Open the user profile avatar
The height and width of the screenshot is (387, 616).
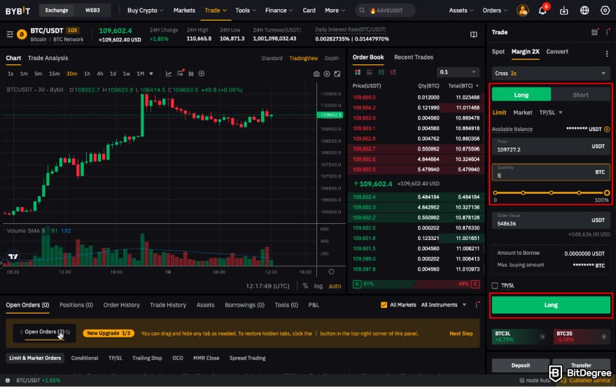[x=522, y=10]
